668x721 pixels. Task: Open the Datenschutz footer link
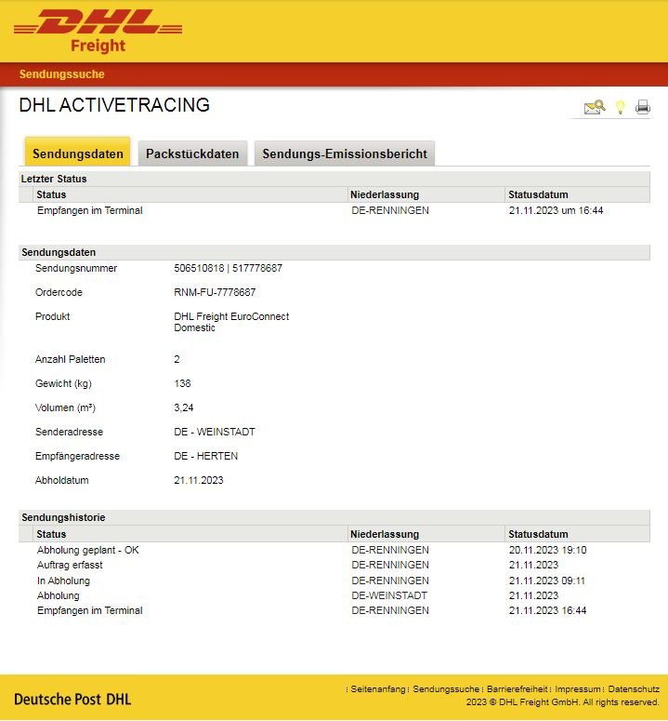(x=634, y=688)
